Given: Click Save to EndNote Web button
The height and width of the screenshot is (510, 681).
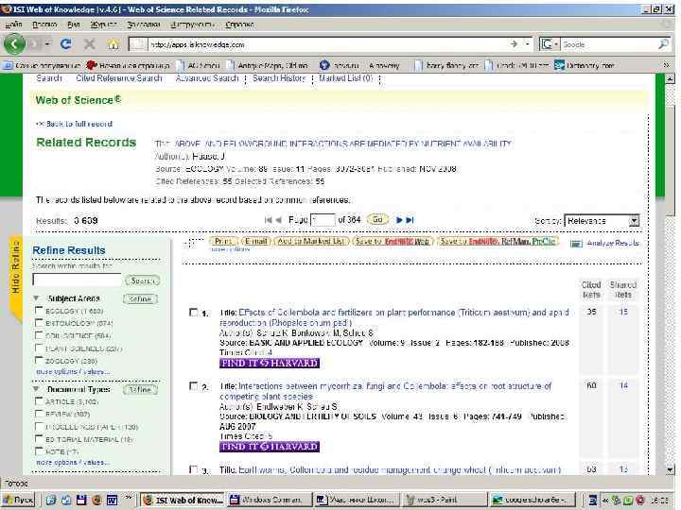Looking at the screenshot, I should 393,241.
